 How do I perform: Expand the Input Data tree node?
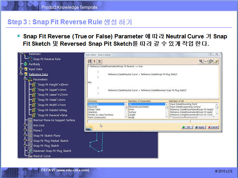click(x=21, y=69)
